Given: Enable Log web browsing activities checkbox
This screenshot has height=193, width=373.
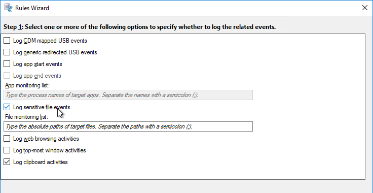Looking at the screenshot, I should [7, 139].
